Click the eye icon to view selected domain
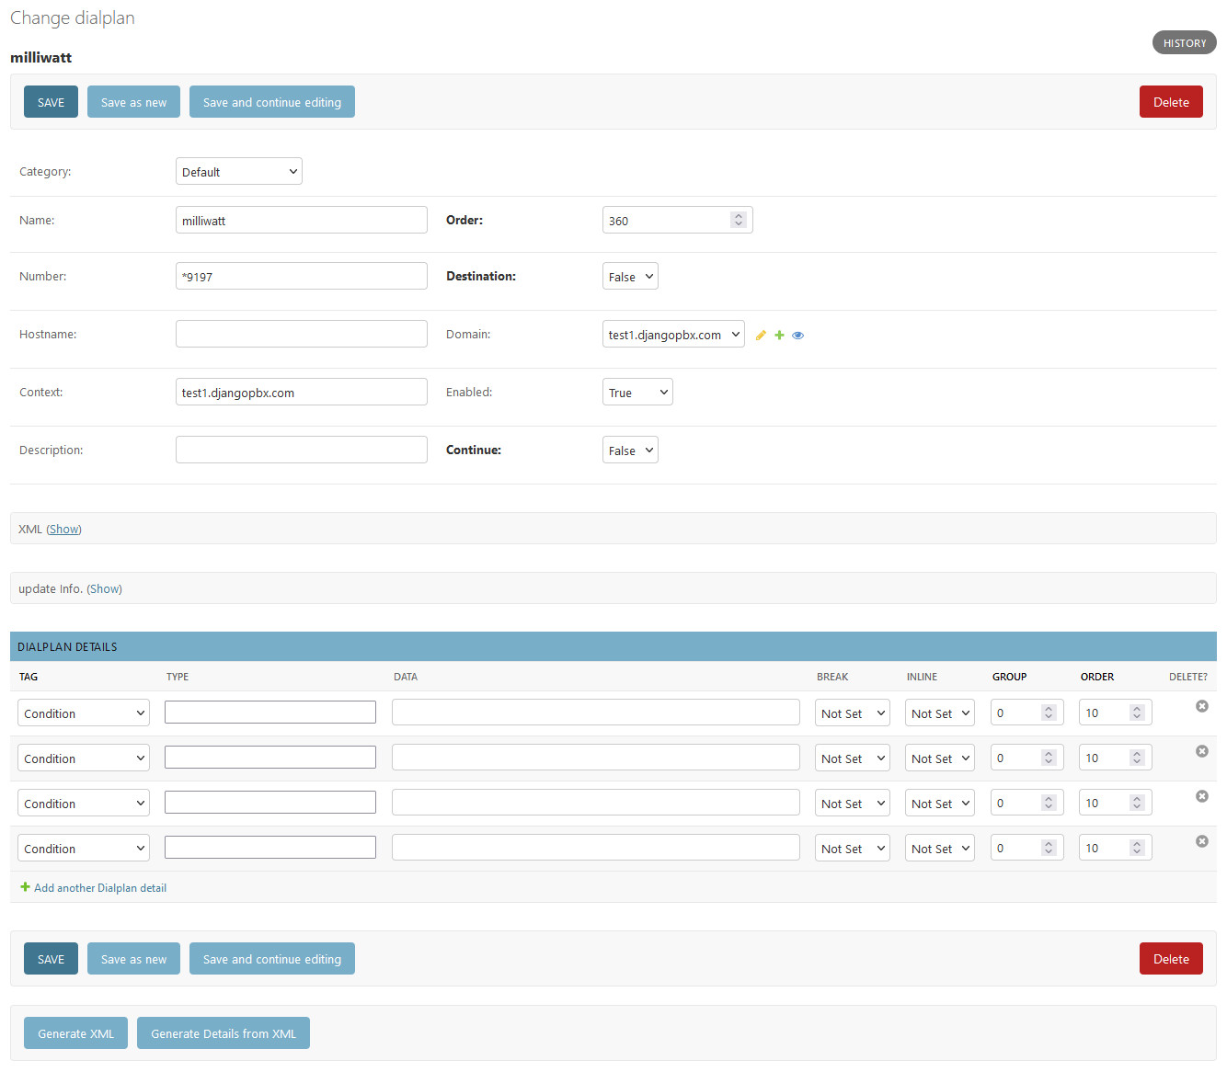Screen dimensions: 1227x1072 797,336
